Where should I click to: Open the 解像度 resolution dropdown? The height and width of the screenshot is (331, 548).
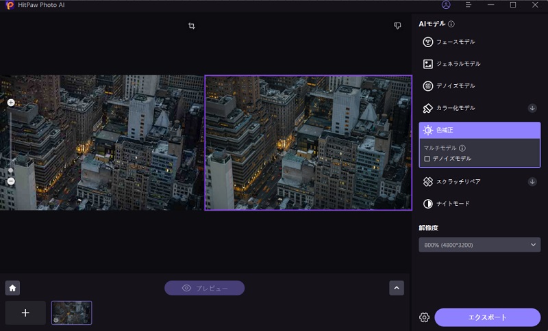tap(480, 245)
